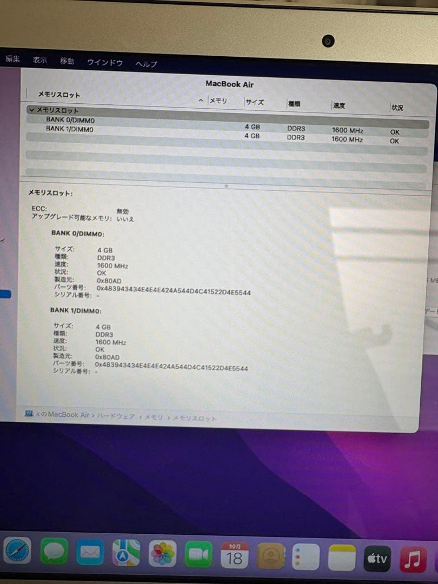Image resolution: width=438 pixels, height=584 pixels.
Task: Open Safari from the Dock
Action: [17, 550]
